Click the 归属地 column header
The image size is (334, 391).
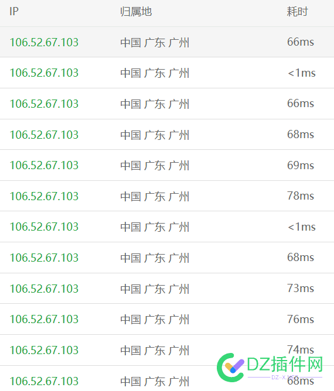pos(136,12)
